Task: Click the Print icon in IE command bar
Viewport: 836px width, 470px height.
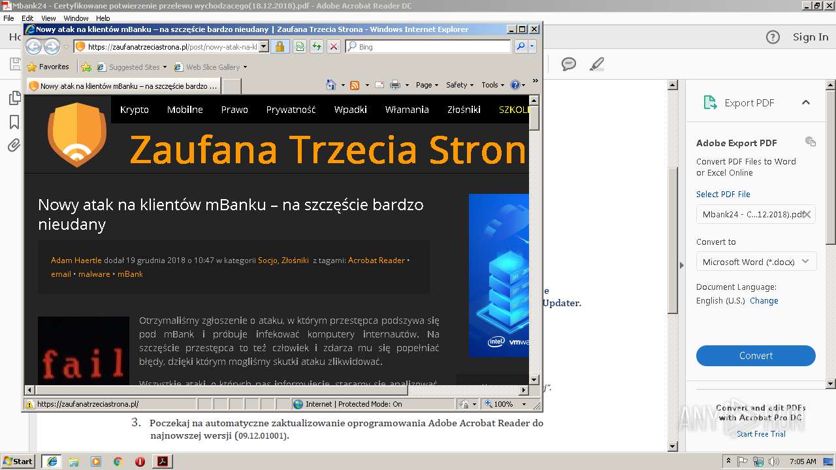Action: pyautogui.click(x=395, y=85)
